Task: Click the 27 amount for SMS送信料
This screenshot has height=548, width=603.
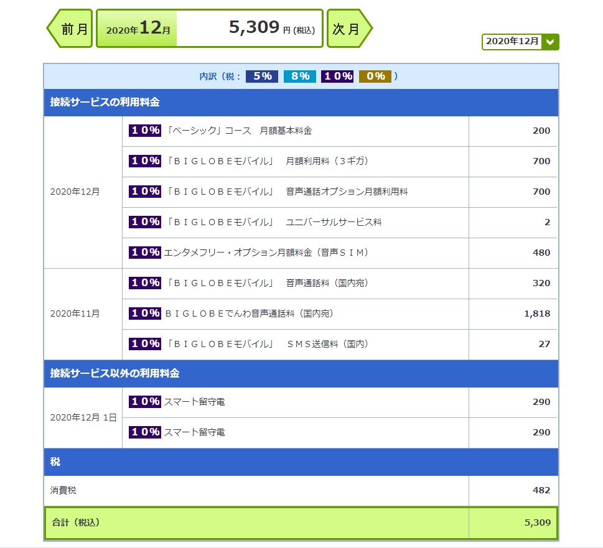Action: [544, 344]
